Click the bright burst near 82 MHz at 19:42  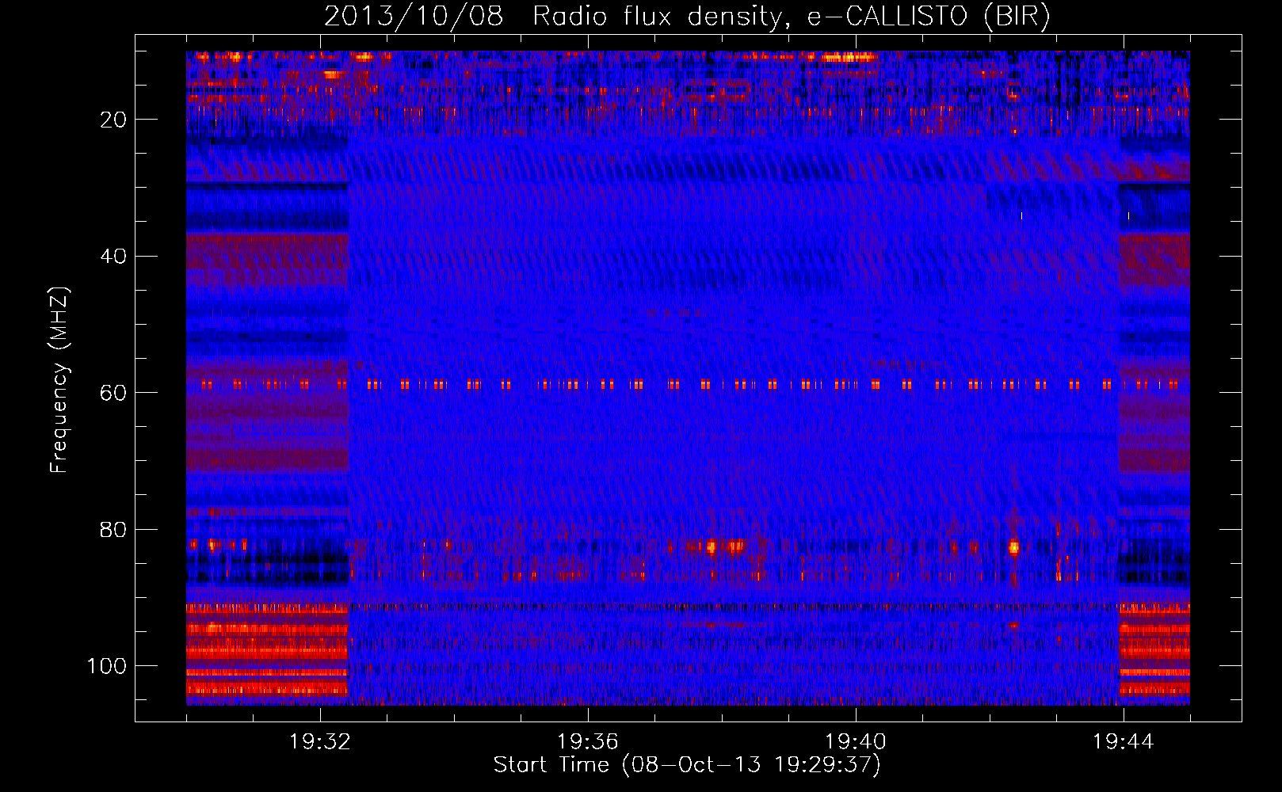pos(1013,547)
